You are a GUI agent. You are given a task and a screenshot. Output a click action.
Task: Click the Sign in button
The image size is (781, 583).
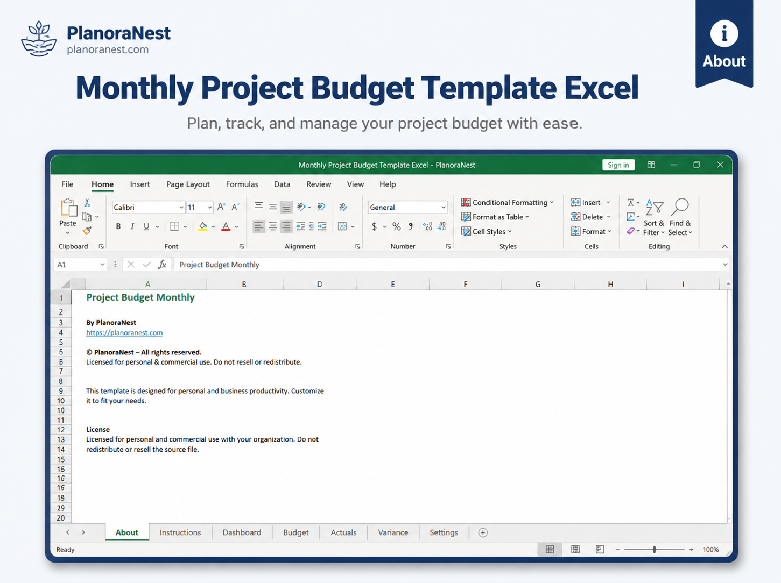pos(618,165)
